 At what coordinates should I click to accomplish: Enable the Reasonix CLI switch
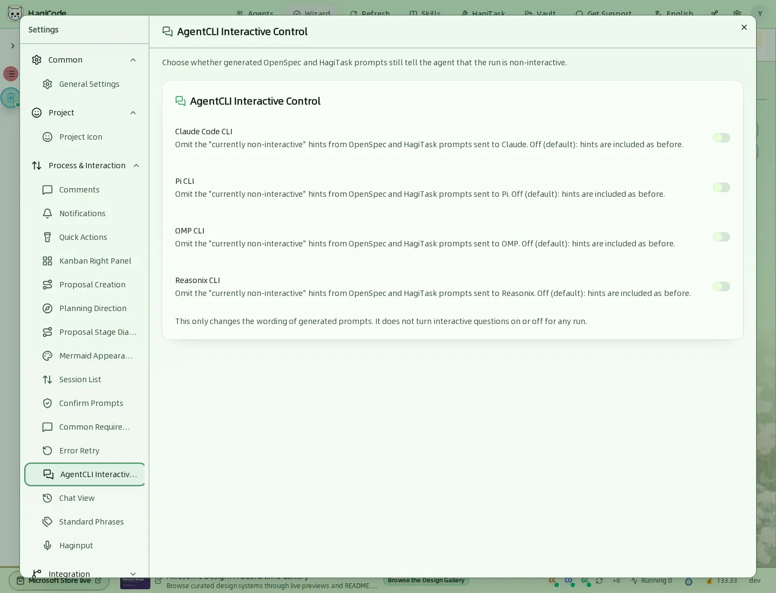722,287
